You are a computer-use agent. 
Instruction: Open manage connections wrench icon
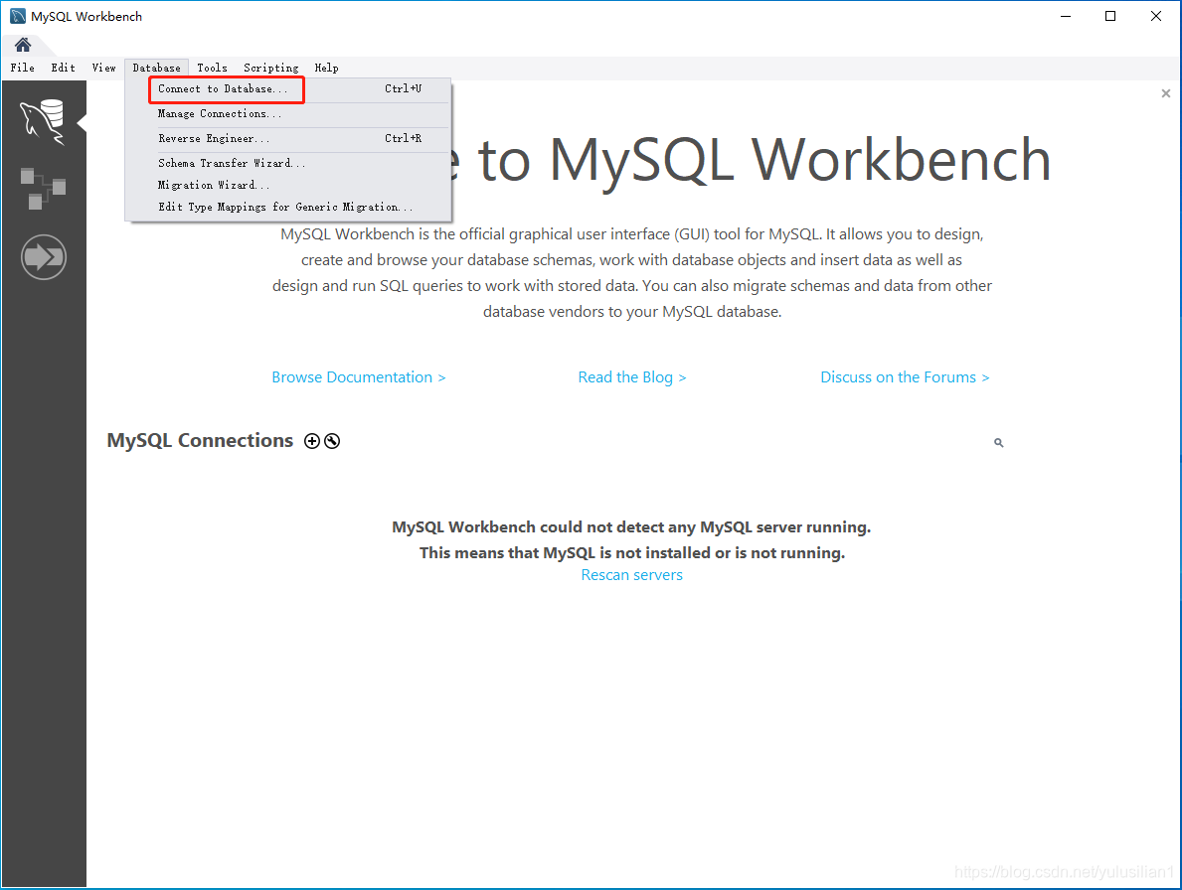pyautogui.click(x=332, y=441)
